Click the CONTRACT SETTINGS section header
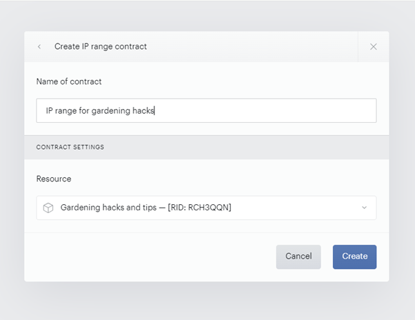The width and height of the screenshot is (415, 320). [70, 147]
